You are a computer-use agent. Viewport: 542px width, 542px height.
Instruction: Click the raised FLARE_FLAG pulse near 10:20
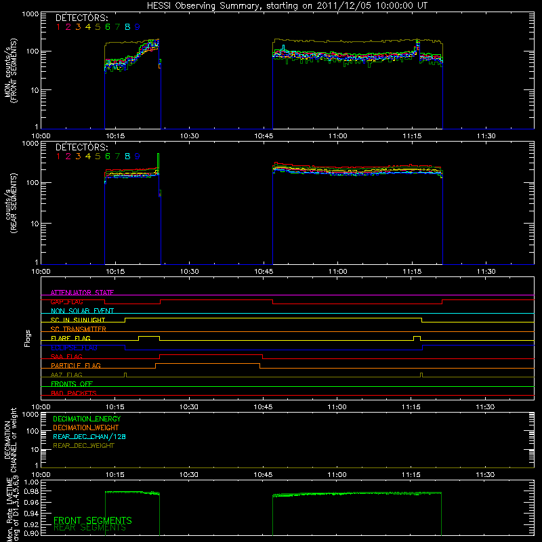tap(149, 337)
